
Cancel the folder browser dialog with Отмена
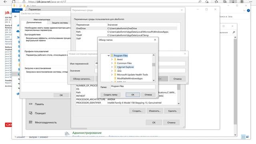pos(148,94)
